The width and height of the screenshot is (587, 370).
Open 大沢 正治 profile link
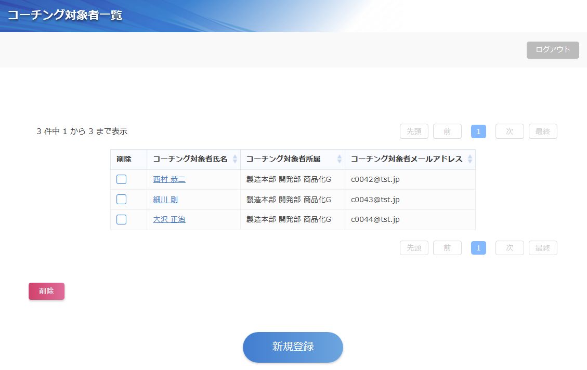[x=169, y=219]
